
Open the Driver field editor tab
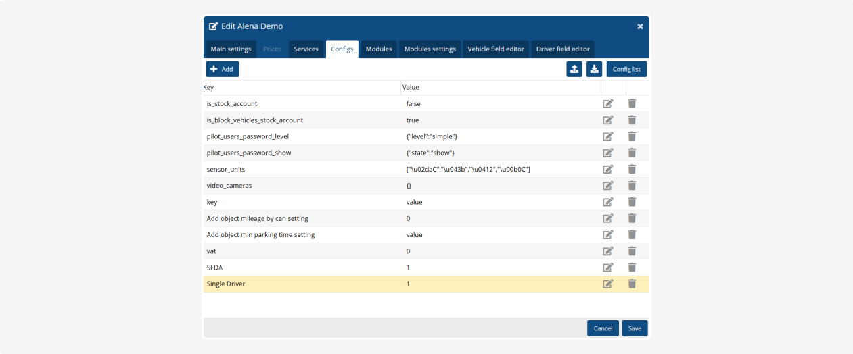pos(563,49)
